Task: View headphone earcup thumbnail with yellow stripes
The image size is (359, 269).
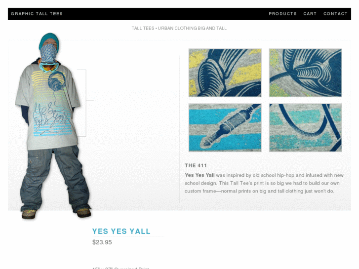Action: 225,73
